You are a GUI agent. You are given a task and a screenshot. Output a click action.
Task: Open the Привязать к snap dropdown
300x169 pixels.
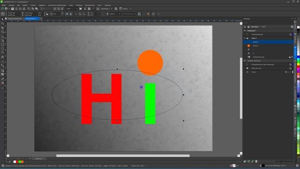coord(112,9)
